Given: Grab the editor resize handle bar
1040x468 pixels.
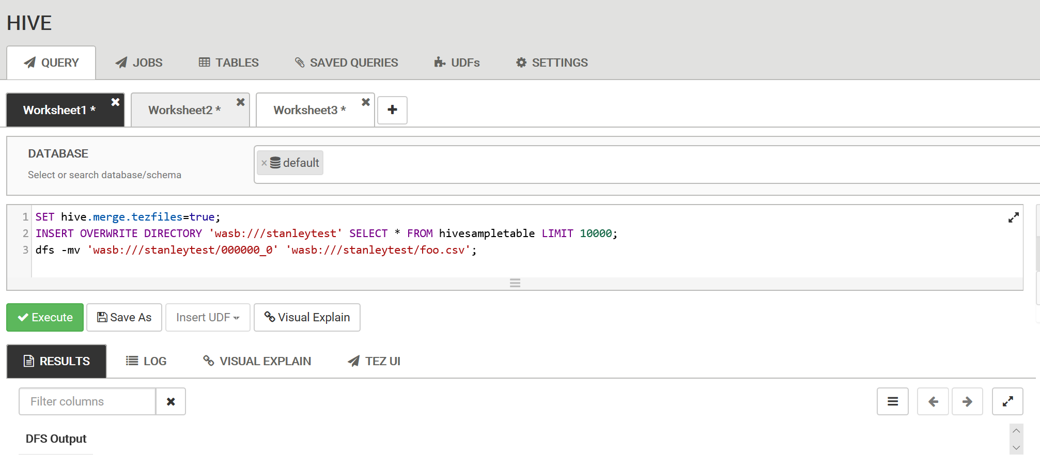Looking at the screenshot, I should (x=515, y=283).
